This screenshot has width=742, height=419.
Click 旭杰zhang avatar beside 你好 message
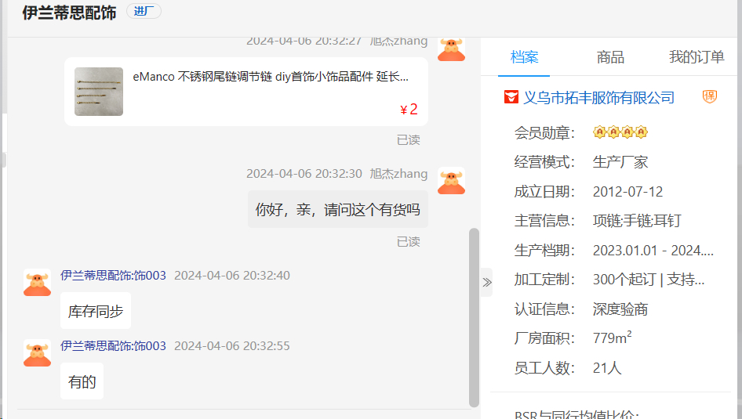pyautogui.click(x=451, y=181)
